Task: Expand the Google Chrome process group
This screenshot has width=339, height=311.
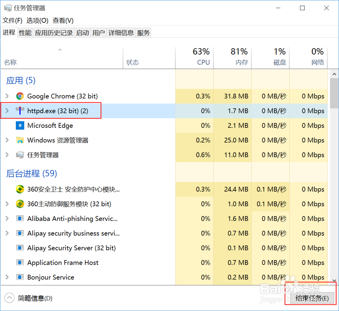Action: (7, 96)
